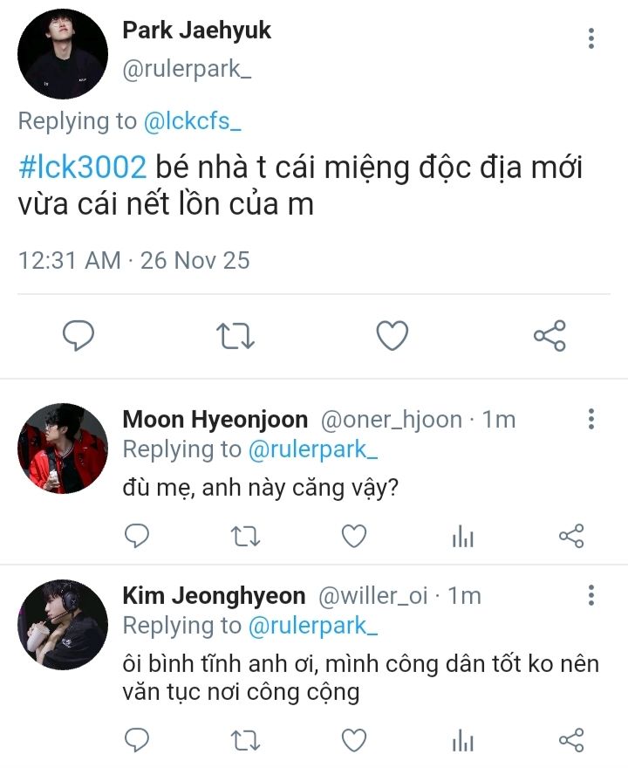Retweet Park Jaehyuk's main tweet
Screen dimensions: 628x768
tap(235, 335)
